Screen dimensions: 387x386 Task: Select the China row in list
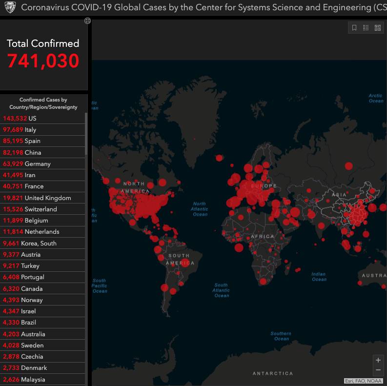pos(42,153)
